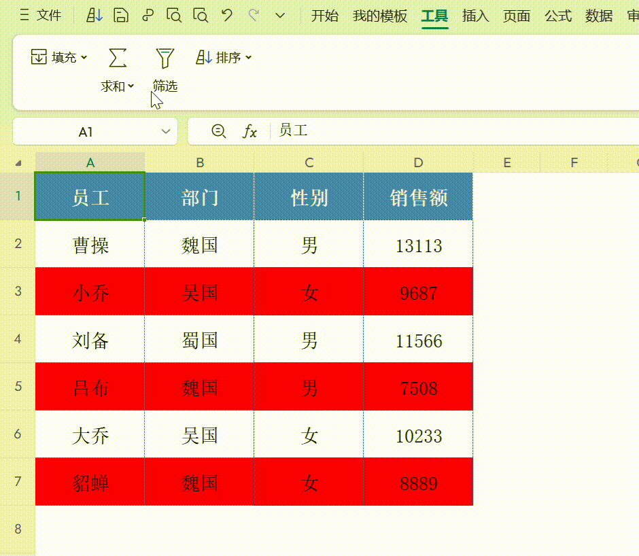The height and width of the screenshot is (556, 639).
Task: Select cell with value 10233
Action: (x=418, y=434)
